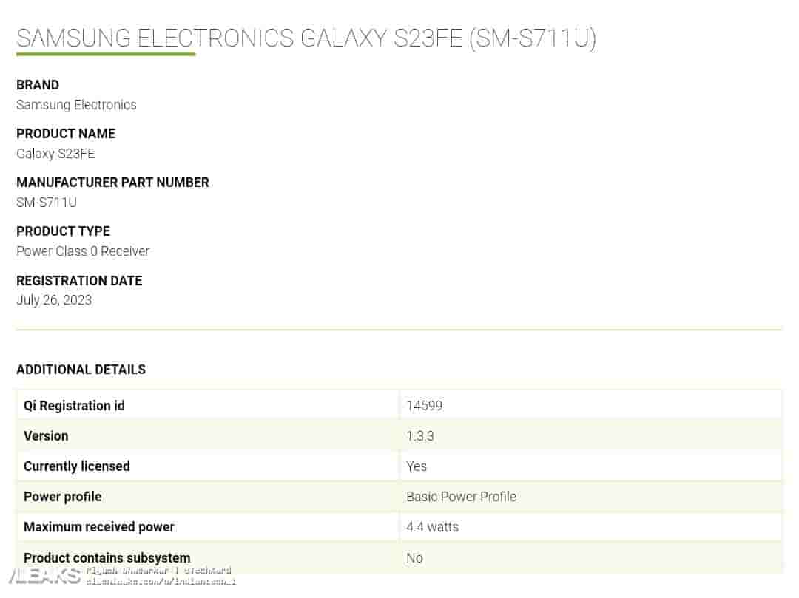
Task: Click the Power Class 0 Receiver text
Action: coord(83,251)
